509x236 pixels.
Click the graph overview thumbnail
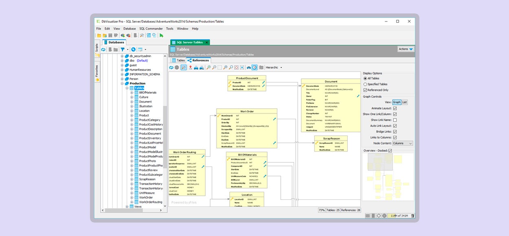388,177
